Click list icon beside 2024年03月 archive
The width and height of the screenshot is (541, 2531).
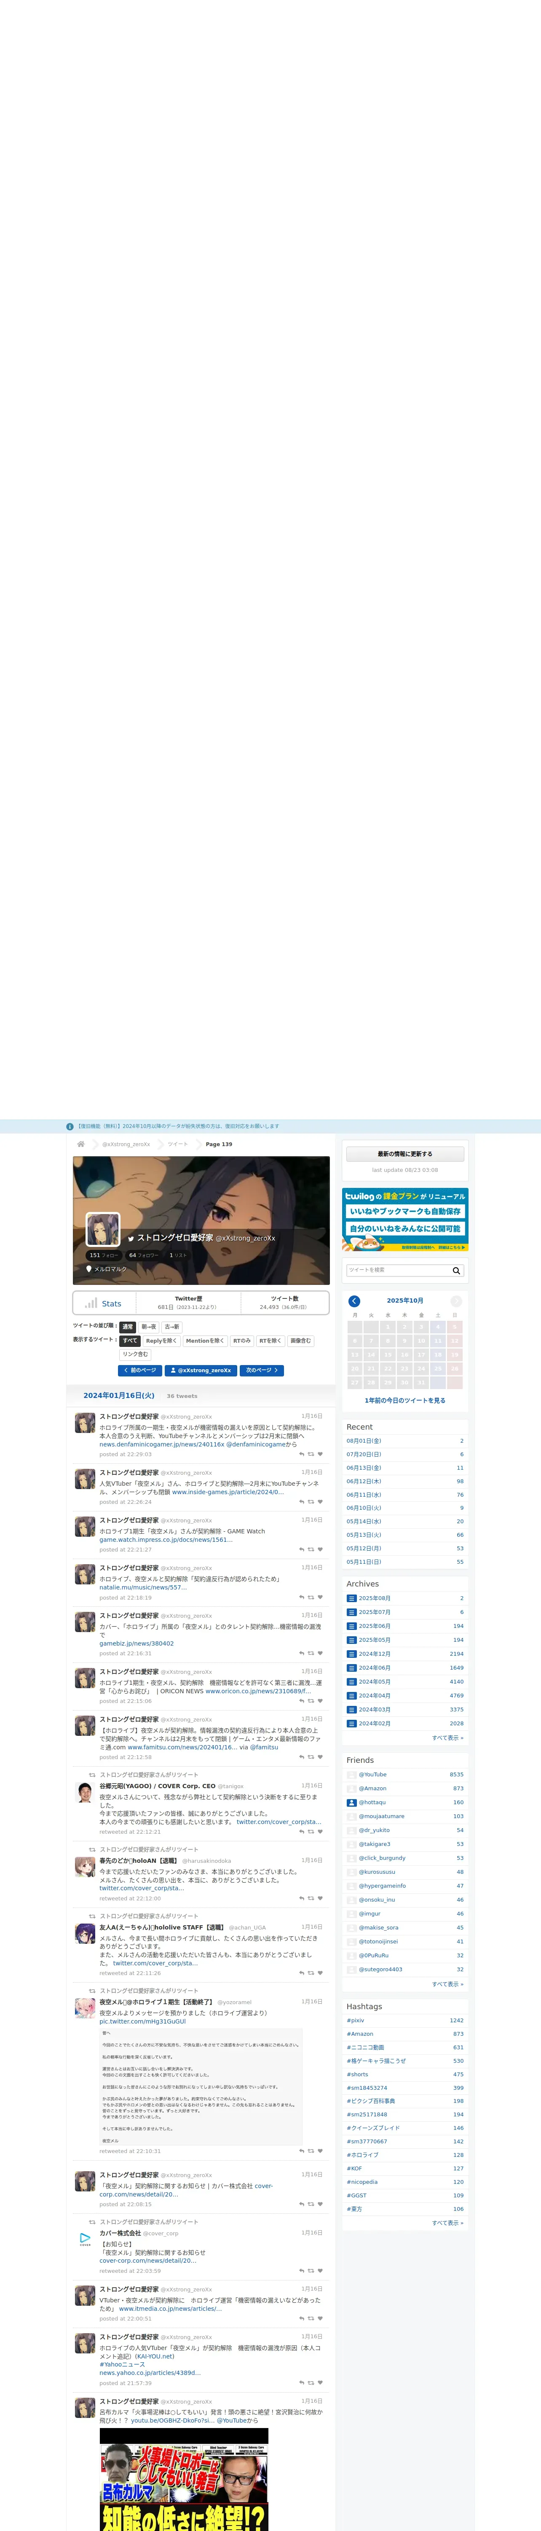(351, 1710)
